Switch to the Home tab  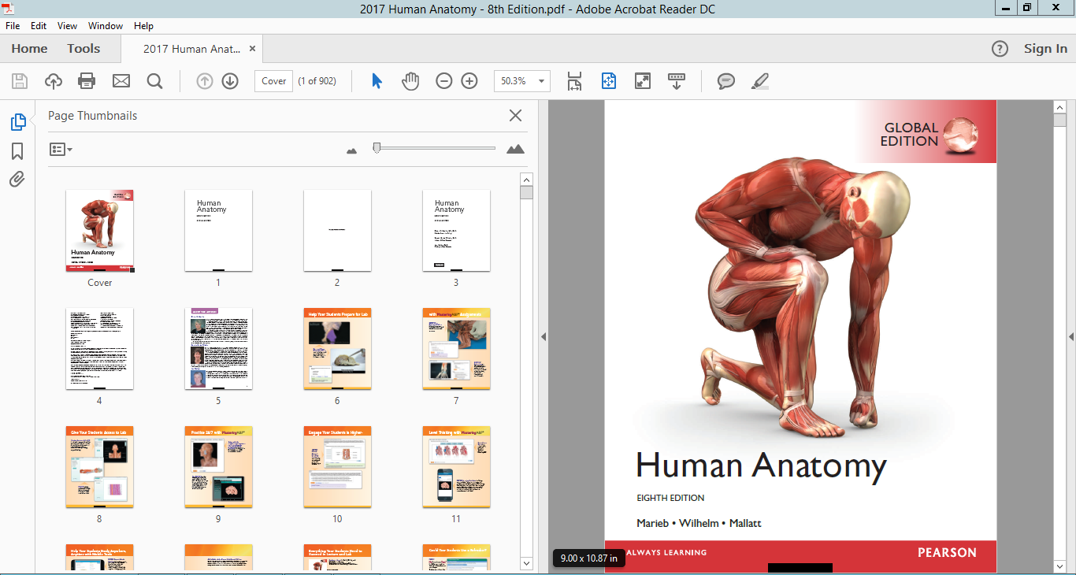coord(29,49)
